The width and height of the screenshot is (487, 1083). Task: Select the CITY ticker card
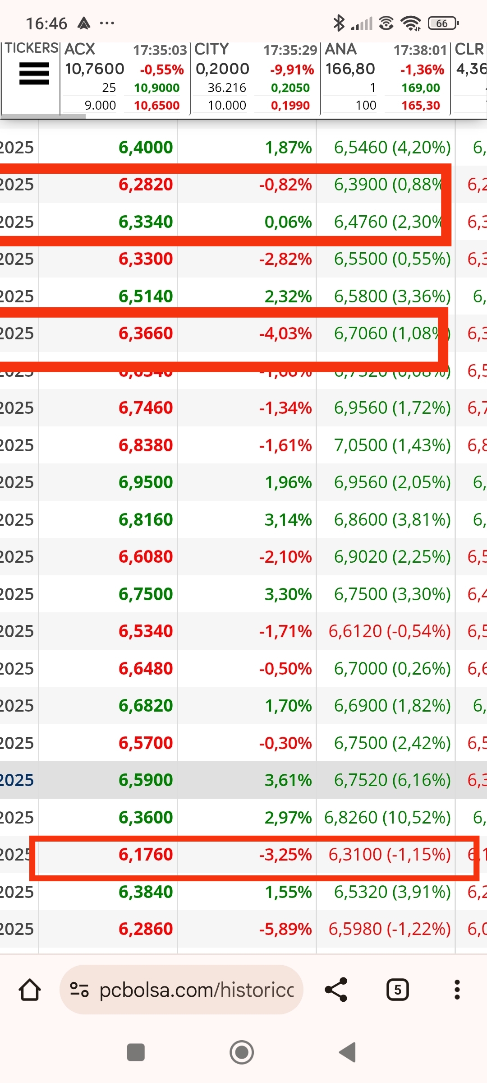pos(255,78)
